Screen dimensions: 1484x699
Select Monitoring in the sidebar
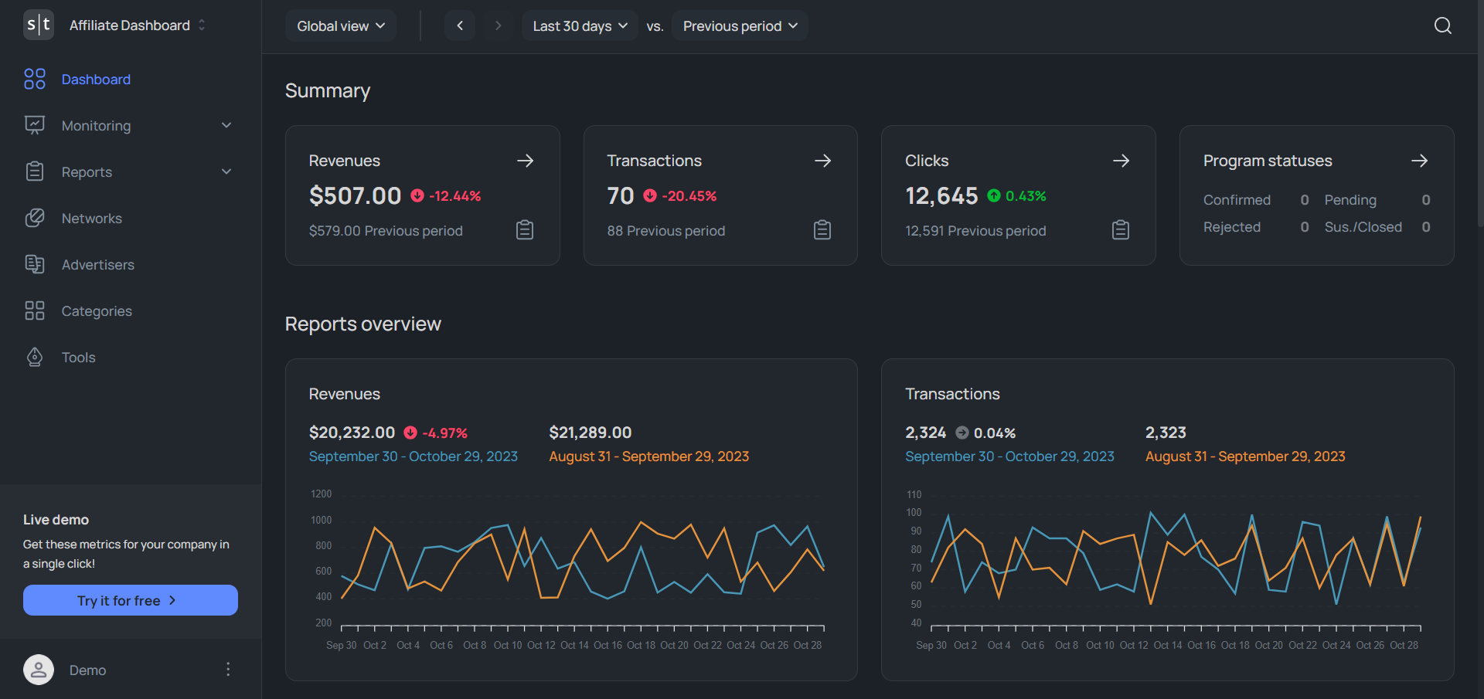click(96, 125)
